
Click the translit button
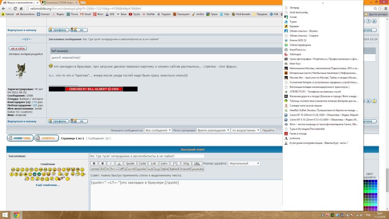coord(185,169)
